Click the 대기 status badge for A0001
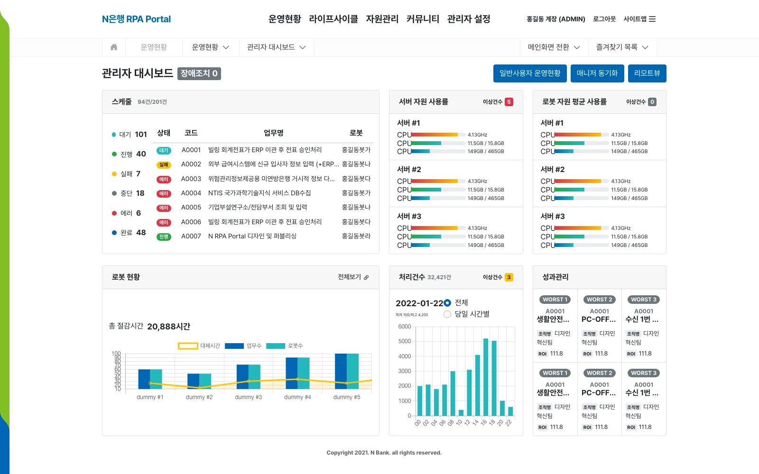Image resolution: width=759 pixels, height=474 pixels. coord(164,150)
